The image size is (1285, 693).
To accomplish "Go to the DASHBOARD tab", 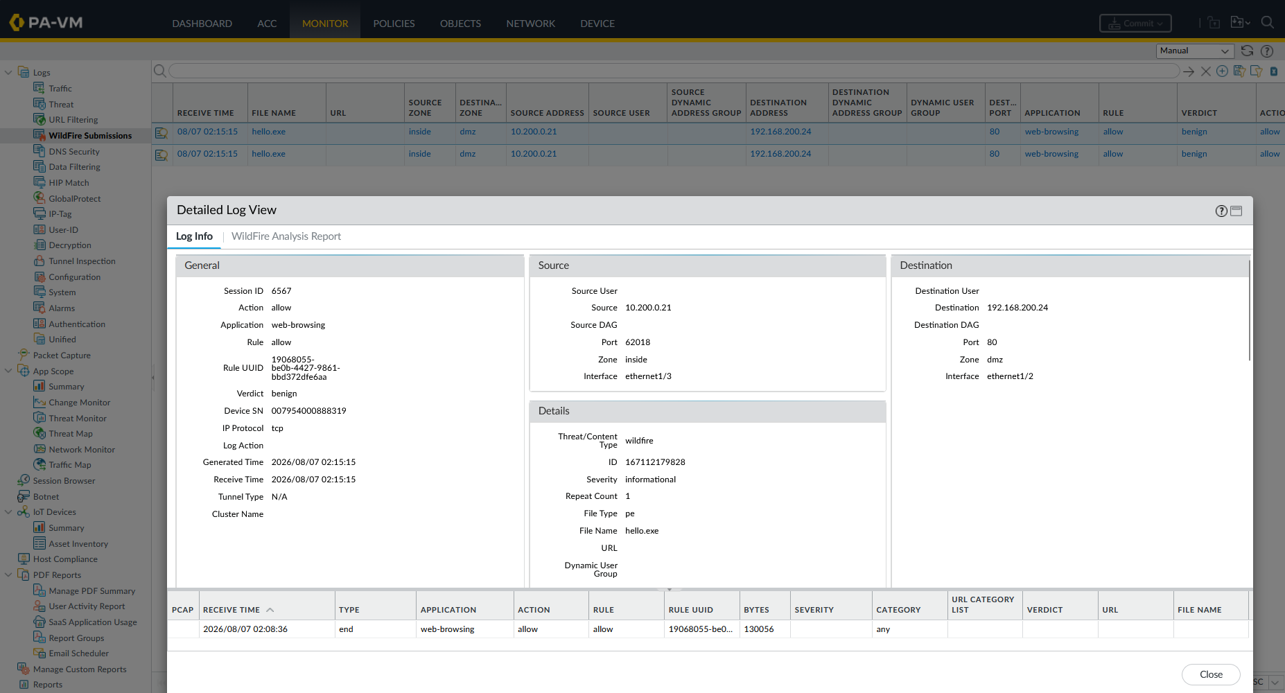I will [202, 24].
